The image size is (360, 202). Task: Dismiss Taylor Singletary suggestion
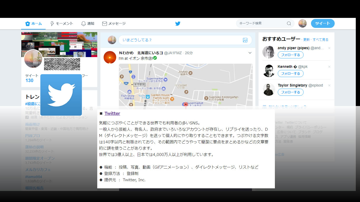[329, 85]
